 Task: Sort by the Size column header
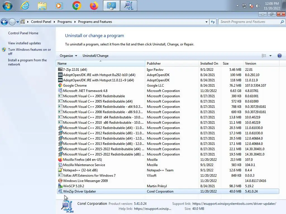(232, 64)
